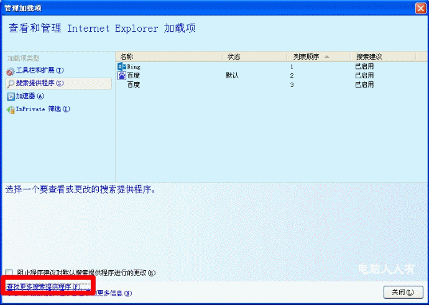Select InPrivate 筛选(I) add-on type
Image resolution: width=429 pixels, height=305 pixels.
43,109
